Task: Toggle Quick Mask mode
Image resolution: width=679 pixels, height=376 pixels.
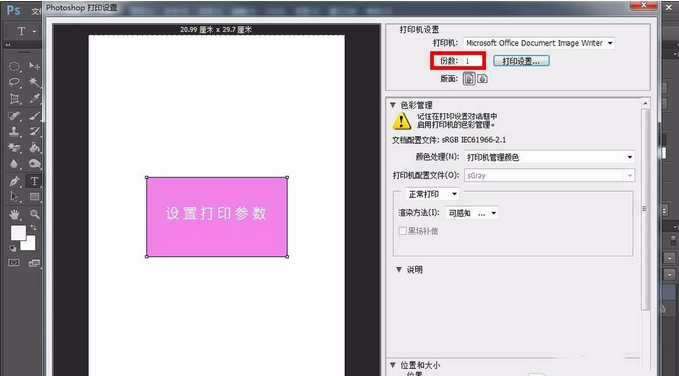Action: pos(14,263)
